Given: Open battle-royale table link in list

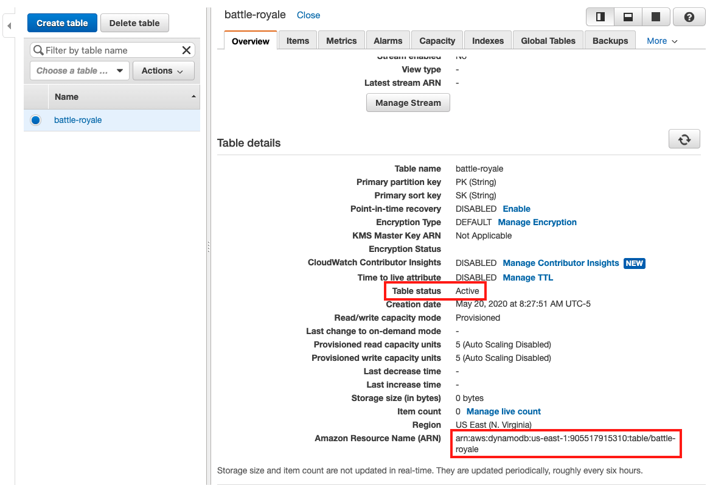Looking at the screenshot, I should (x=78, y=120).
